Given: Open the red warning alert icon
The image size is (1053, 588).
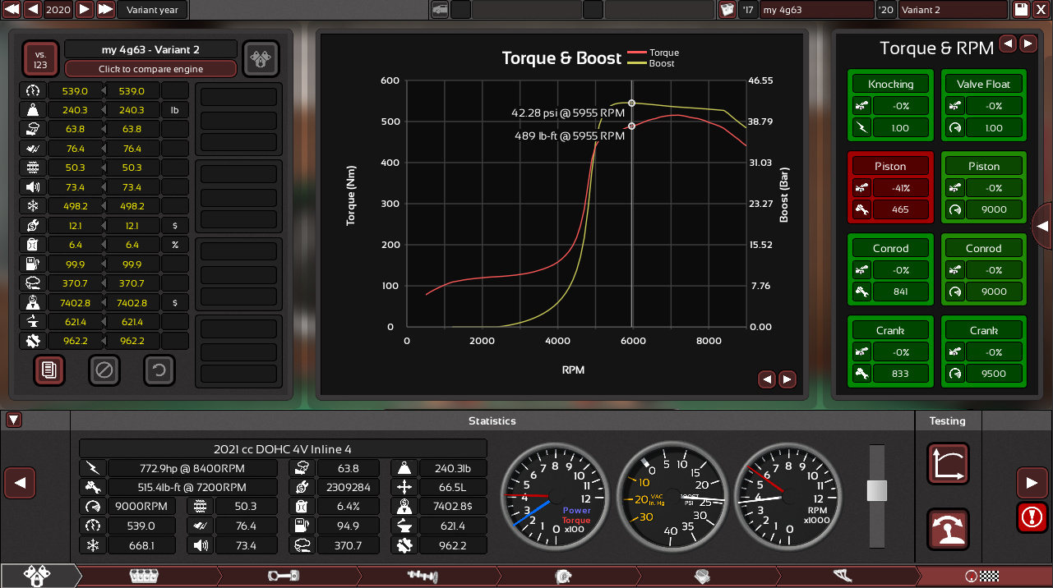Looking at the screenshot, I should [x=1032, y=517].
